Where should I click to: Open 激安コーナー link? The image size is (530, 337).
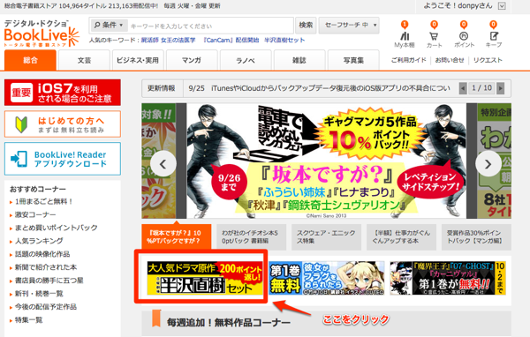[35, 214]
